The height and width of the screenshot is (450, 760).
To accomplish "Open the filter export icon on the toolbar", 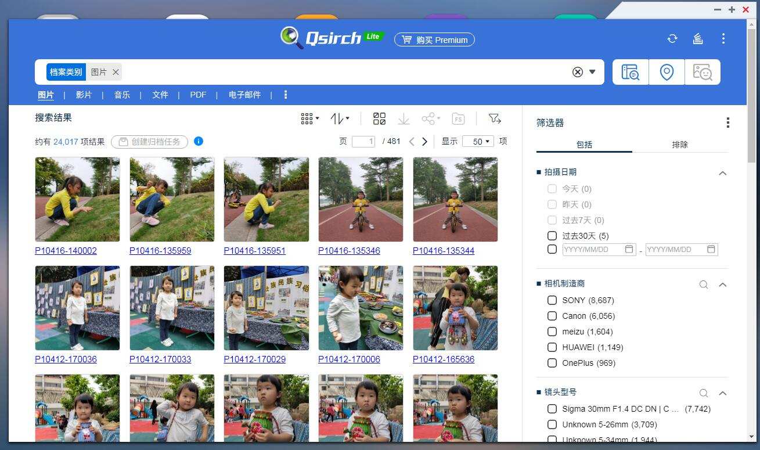I will pos(495,118).
